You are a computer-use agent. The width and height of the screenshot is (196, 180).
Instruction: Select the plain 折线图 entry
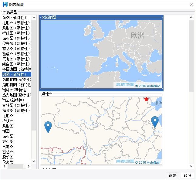pyautogui.click(x=17, y=121)
